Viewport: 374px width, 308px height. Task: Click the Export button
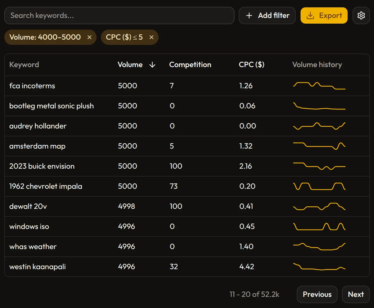324,15
